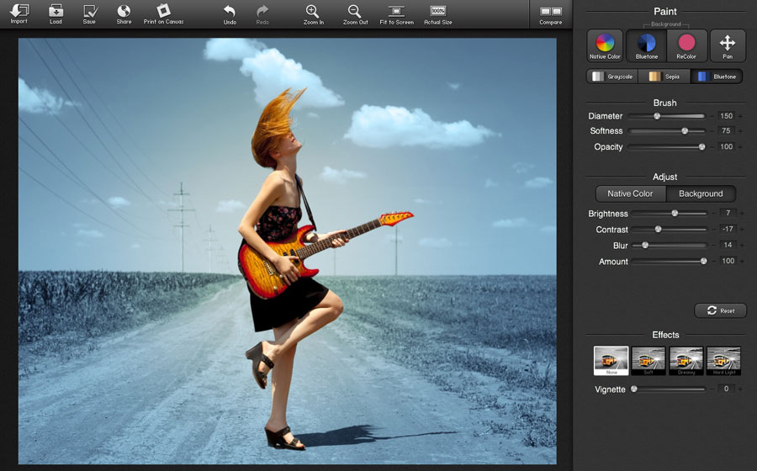Click the Vignette slider

670,389
